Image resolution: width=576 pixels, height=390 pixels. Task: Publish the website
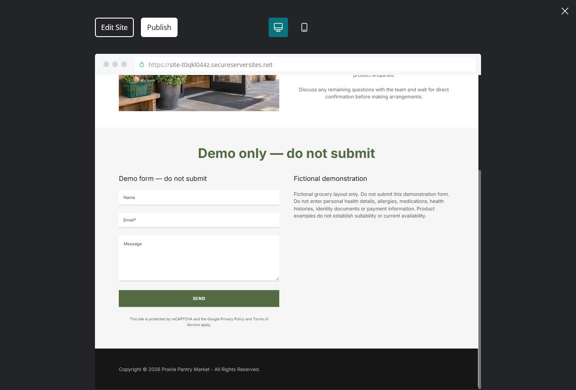[159, 27]
